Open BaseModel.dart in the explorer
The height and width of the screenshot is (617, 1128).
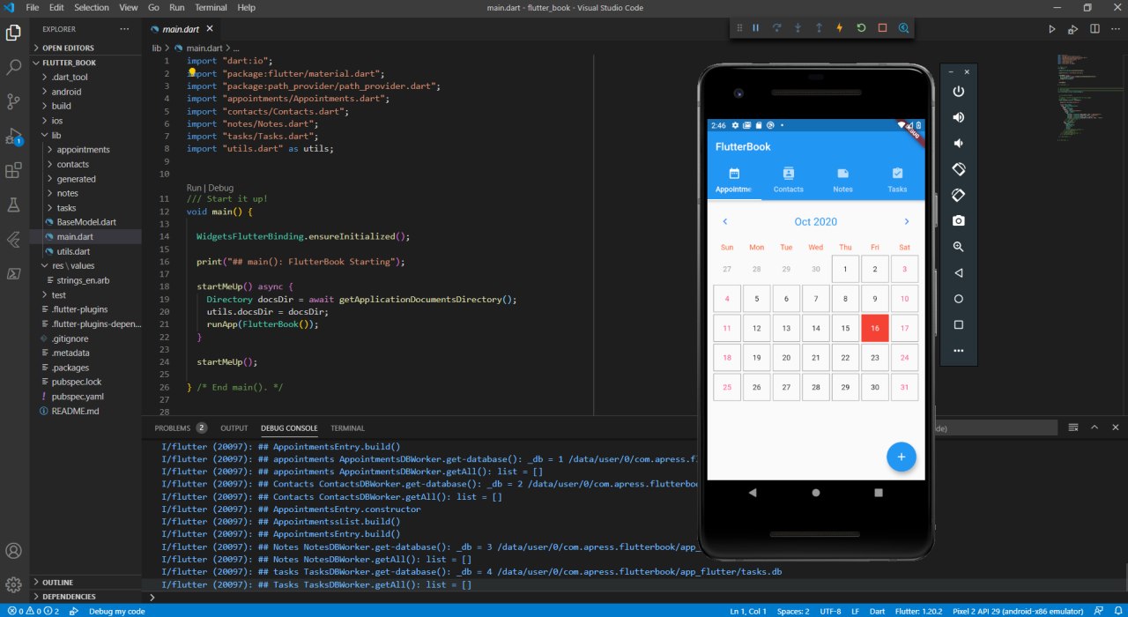(85, 222)
